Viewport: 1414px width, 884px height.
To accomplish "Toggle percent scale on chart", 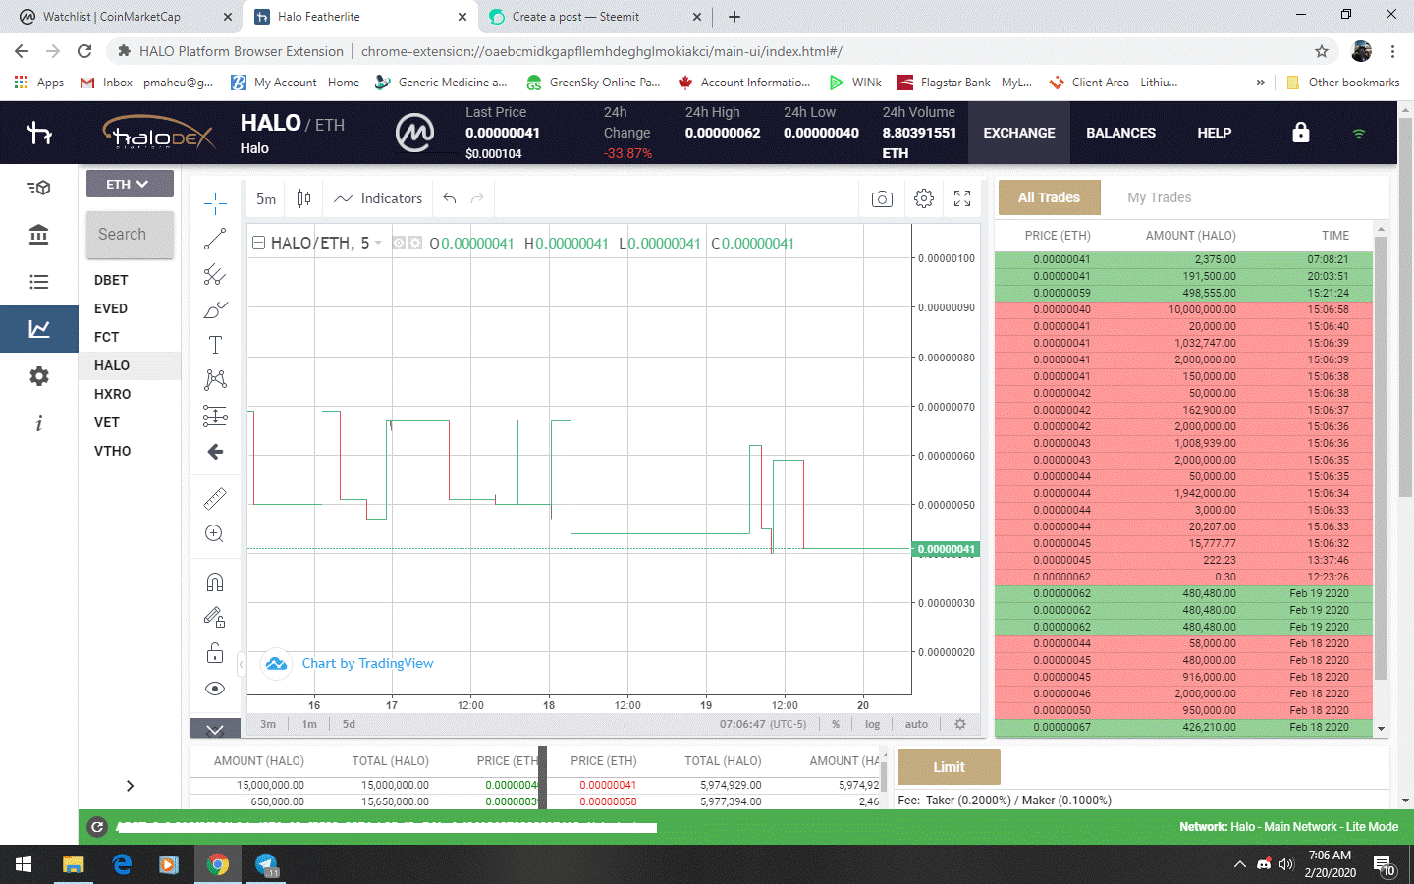I will [x=836, y=724].
